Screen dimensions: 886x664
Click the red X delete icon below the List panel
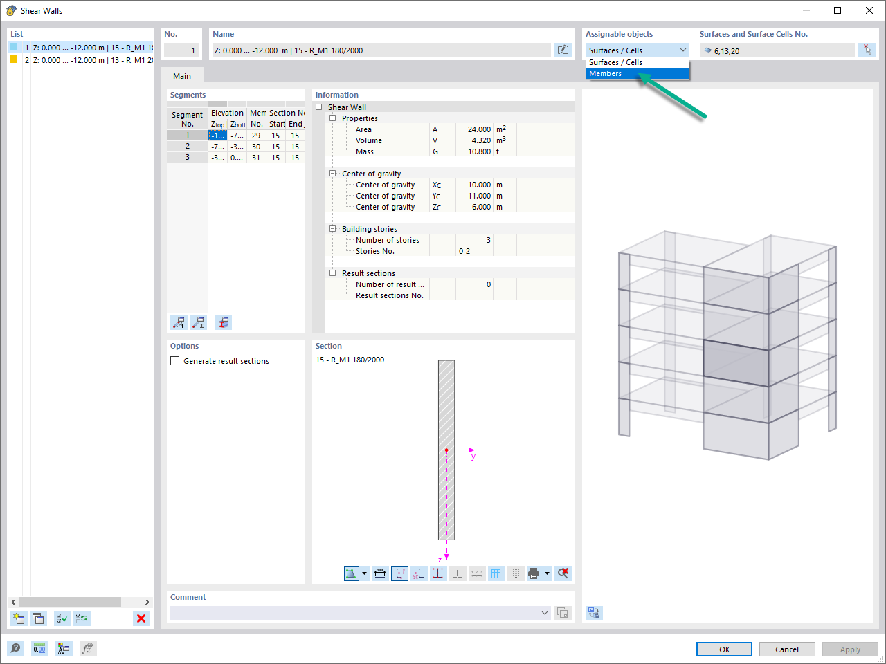141,618
